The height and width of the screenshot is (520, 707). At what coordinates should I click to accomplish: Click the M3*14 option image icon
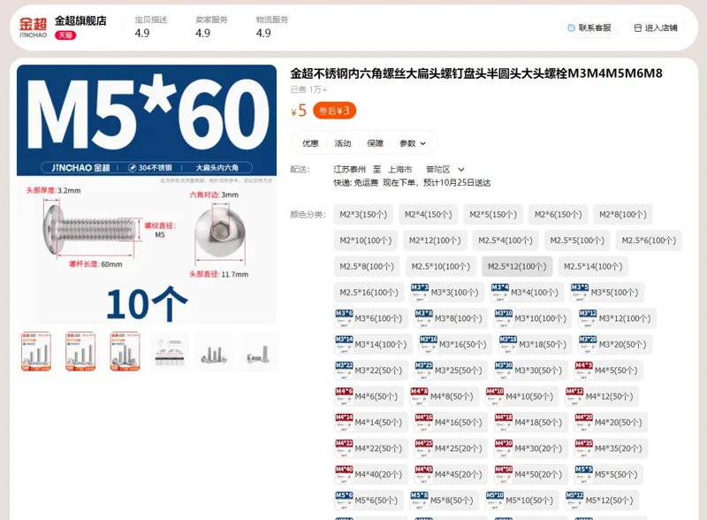click(344, 345)
